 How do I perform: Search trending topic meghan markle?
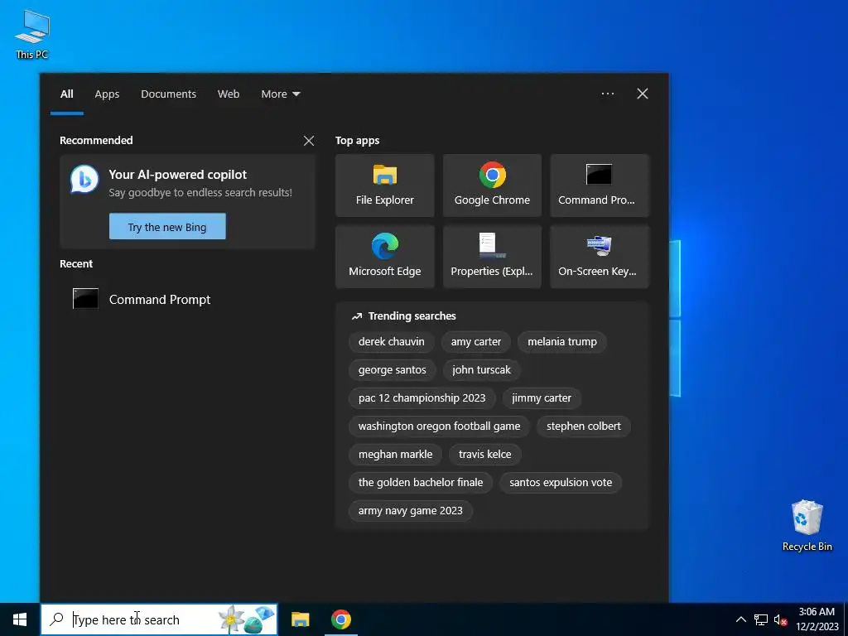(x=395, y=455)
